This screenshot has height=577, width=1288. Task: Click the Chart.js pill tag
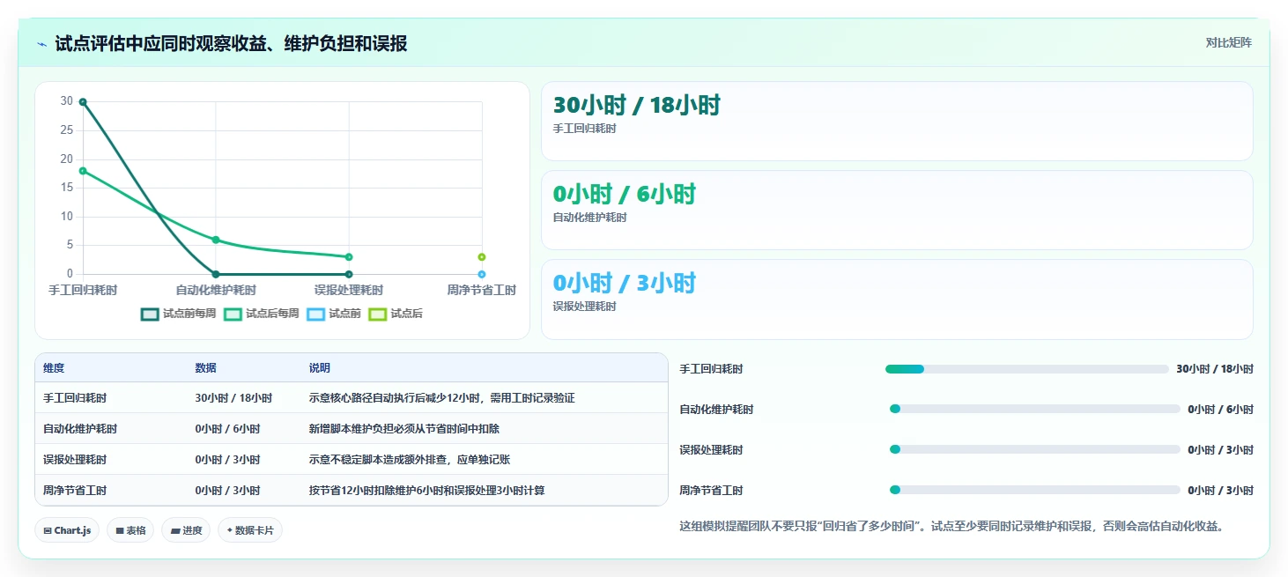[x=67, y=530]
